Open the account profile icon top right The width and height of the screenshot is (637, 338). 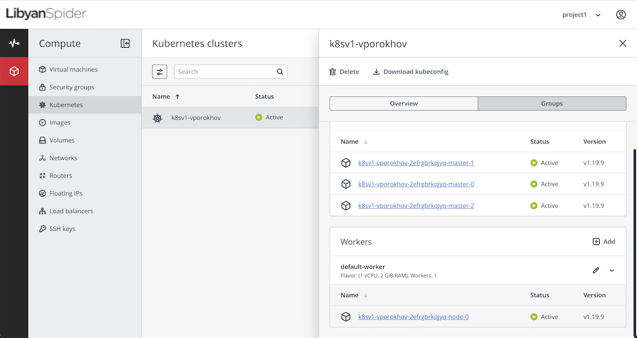(x=621, y=14)
